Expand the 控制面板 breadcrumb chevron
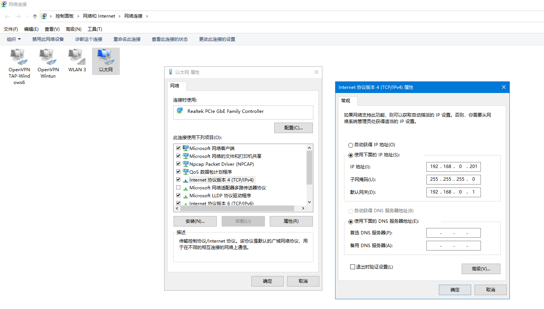The height and width of the screenshot is (309, 544). 78,16
